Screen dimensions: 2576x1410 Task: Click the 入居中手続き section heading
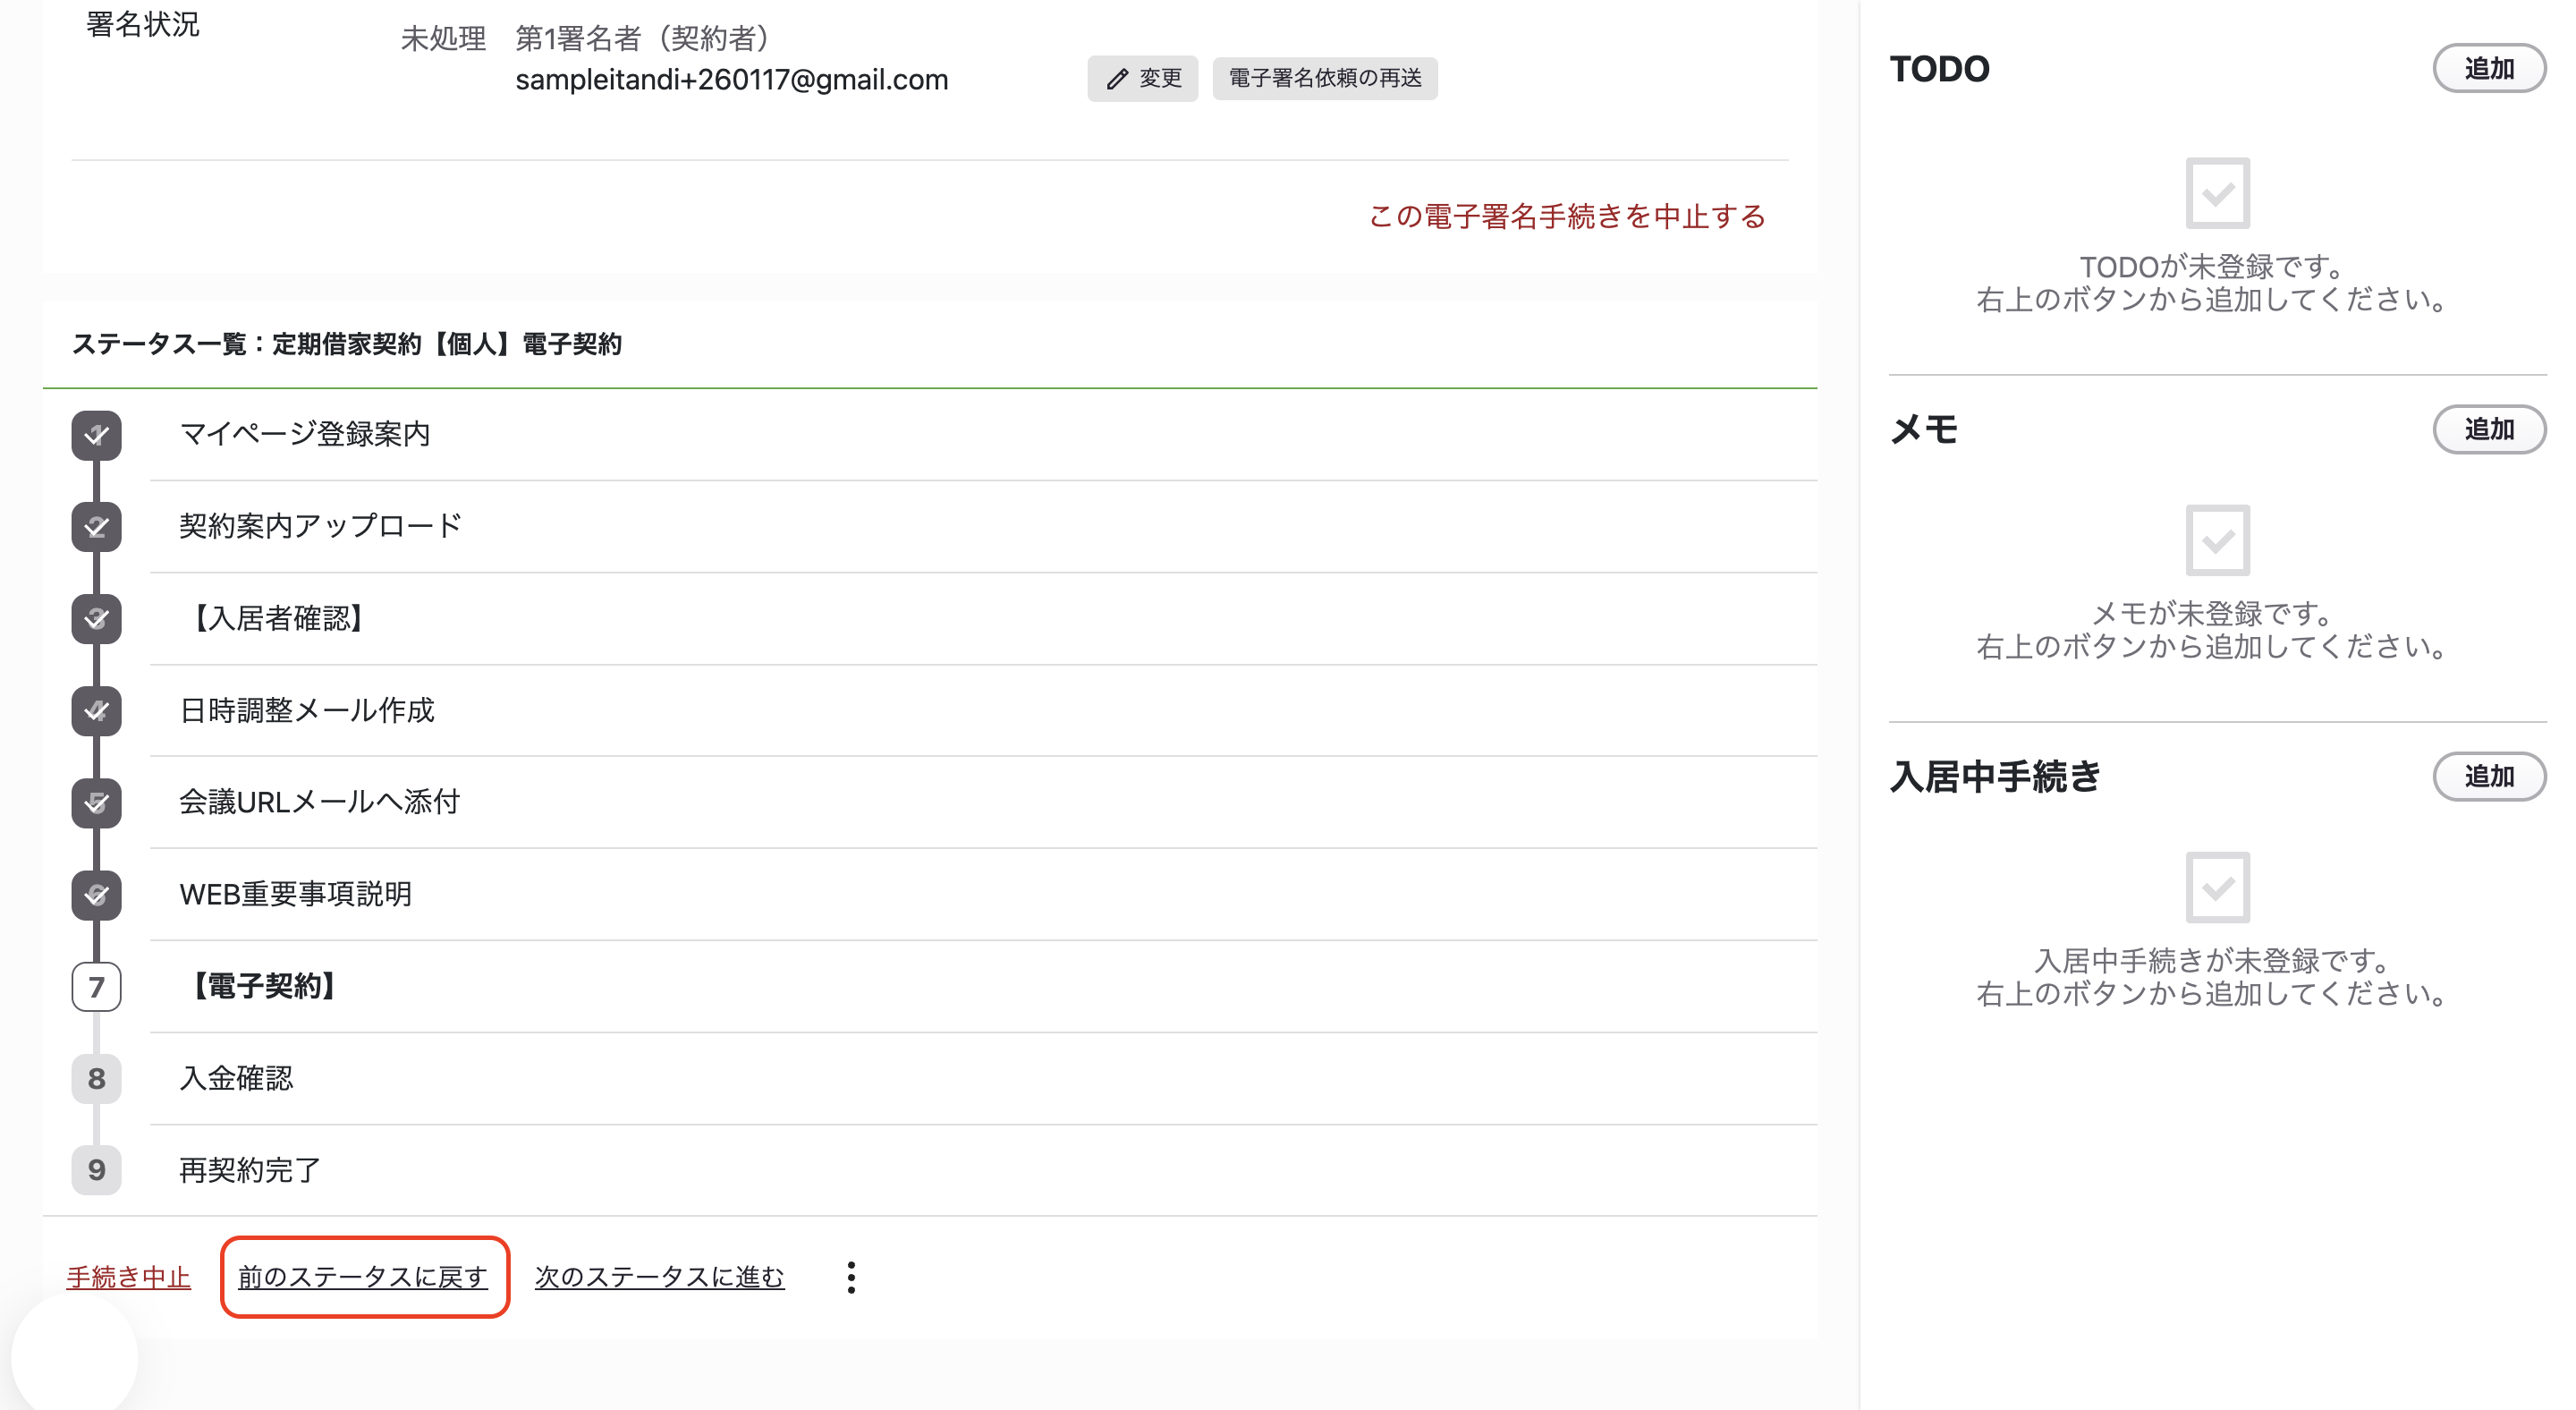(1995, 777)
